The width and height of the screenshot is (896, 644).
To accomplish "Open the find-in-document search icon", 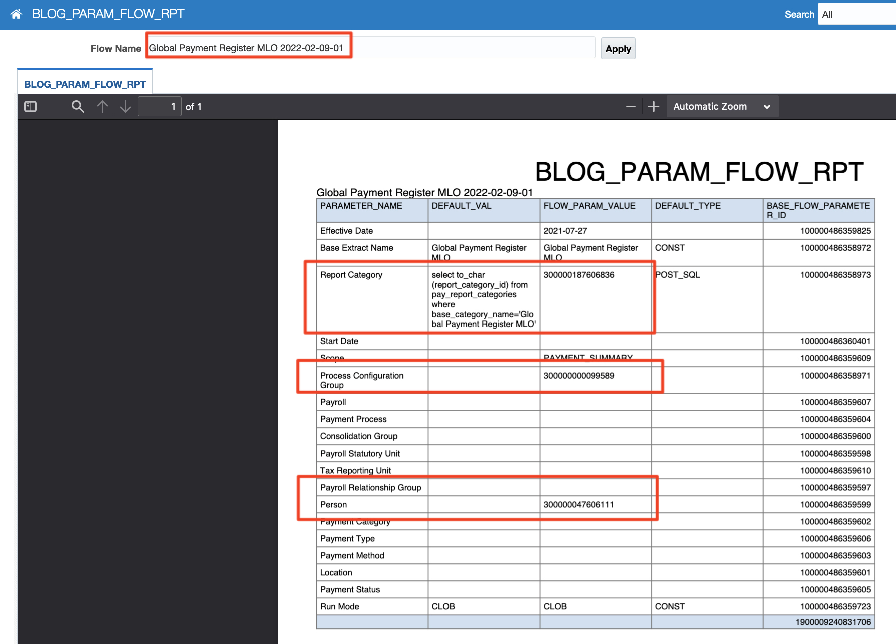I will (78, 107).
